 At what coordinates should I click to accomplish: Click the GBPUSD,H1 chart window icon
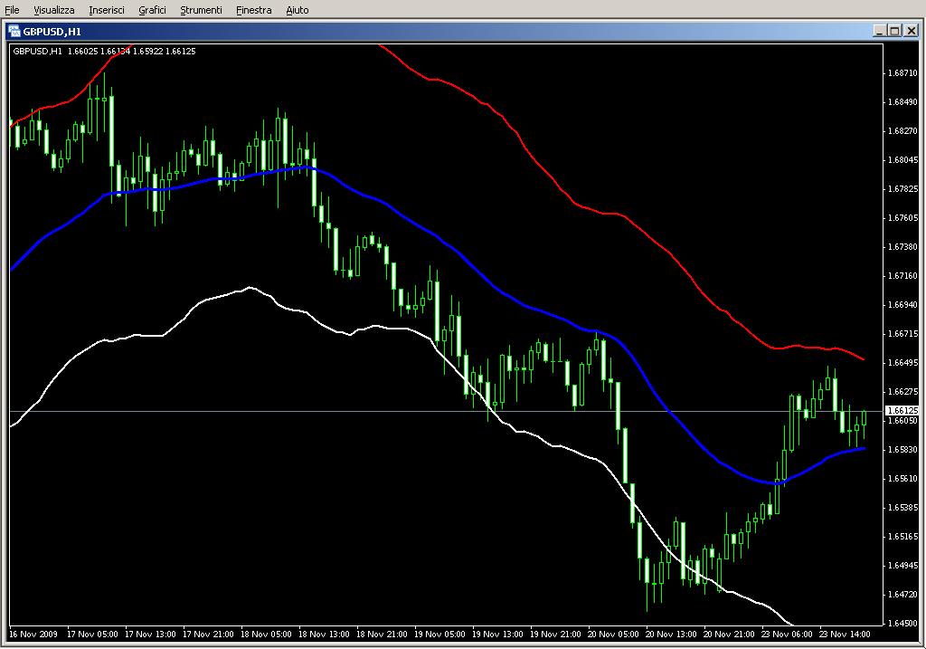[x=14, y=32]
